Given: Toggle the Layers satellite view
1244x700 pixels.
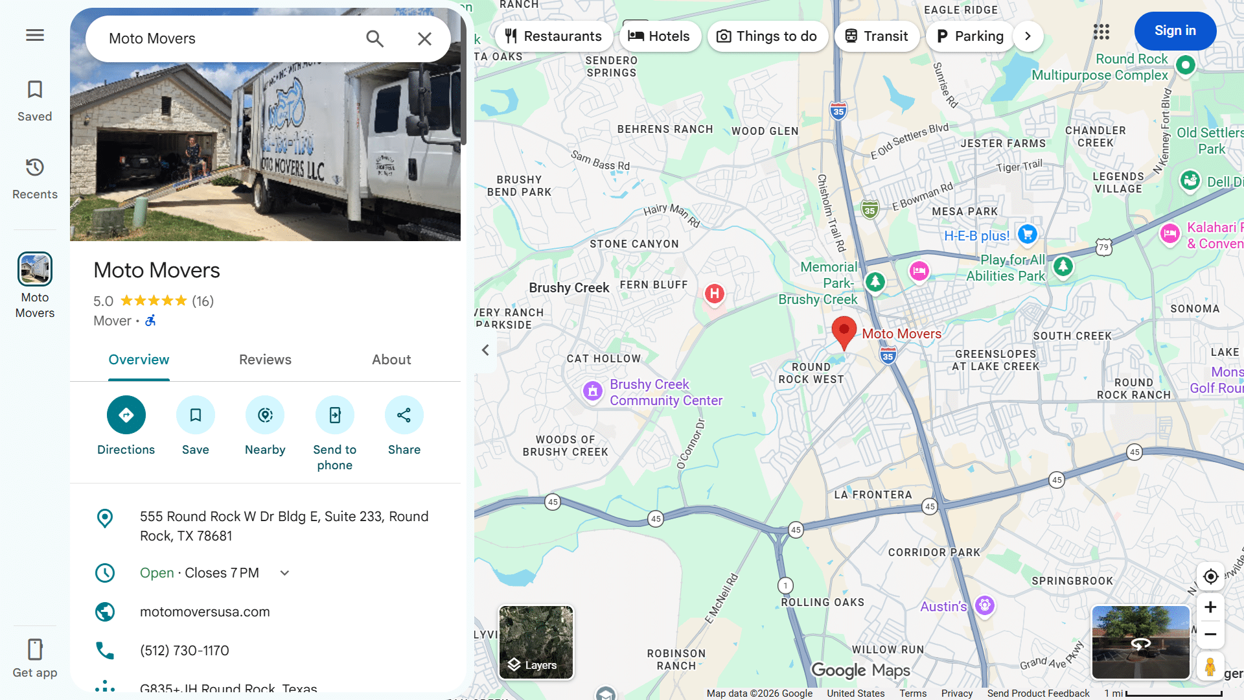Looking at the screenshot, I should coord(536,642).
